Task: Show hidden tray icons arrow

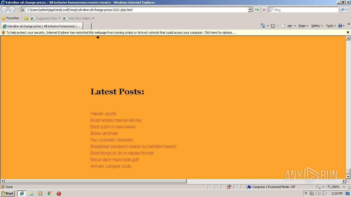Action: [x=306, y=193]
